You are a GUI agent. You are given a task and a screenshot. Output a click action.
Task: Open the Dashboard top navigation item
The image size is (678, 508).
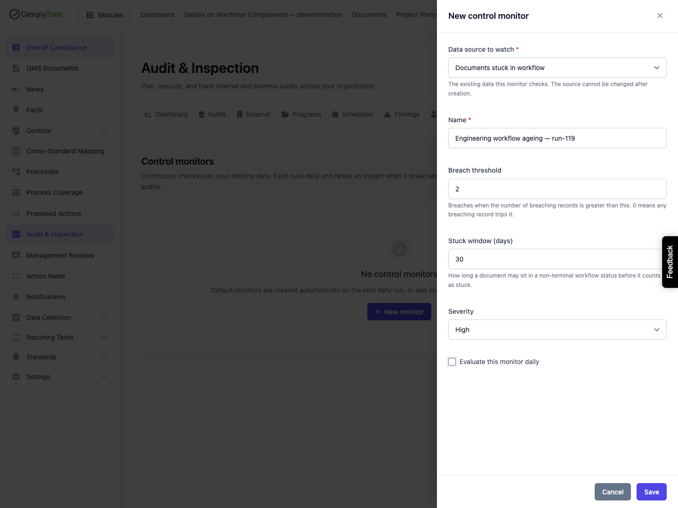pos(157,15)
